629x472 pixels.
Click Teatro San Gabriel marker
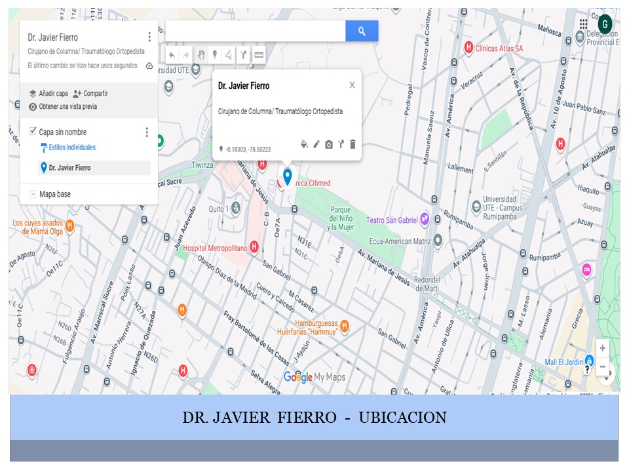[x=425, y=219]
